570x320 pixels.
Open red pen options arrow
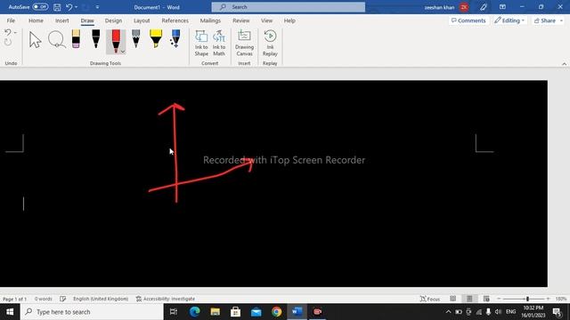click(x=123, y=52)
